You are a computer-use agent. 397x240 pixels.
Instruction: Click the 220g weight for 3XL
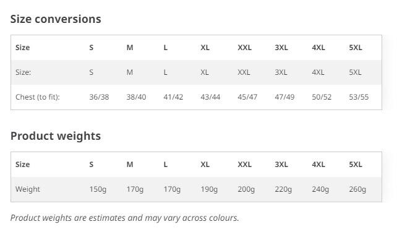(x=283, y=189)
